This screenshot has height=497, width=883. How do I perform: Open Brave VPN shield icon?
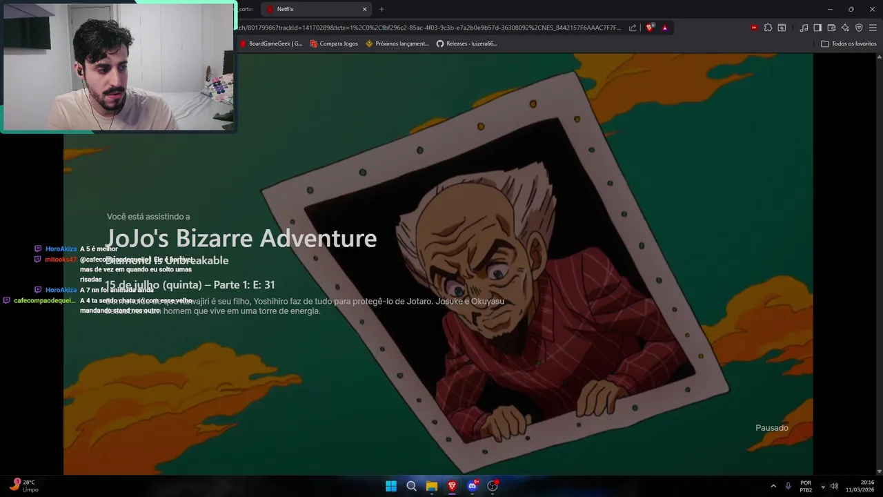(x=859, y=28)
